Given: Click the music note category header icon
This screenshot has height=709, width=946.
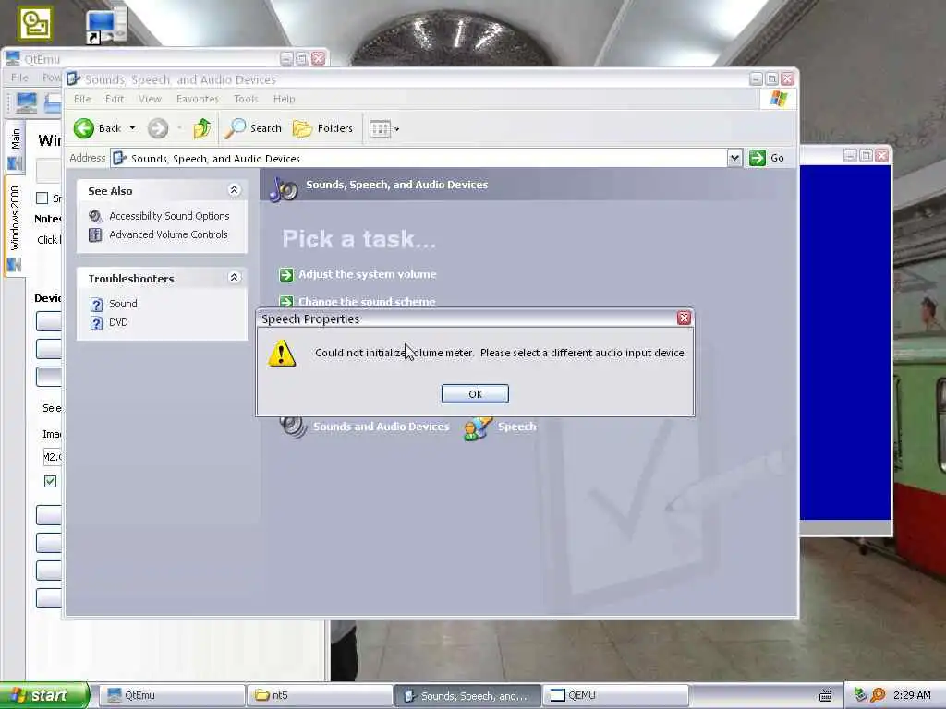Looking at the screenshot, I should point(283,188).
